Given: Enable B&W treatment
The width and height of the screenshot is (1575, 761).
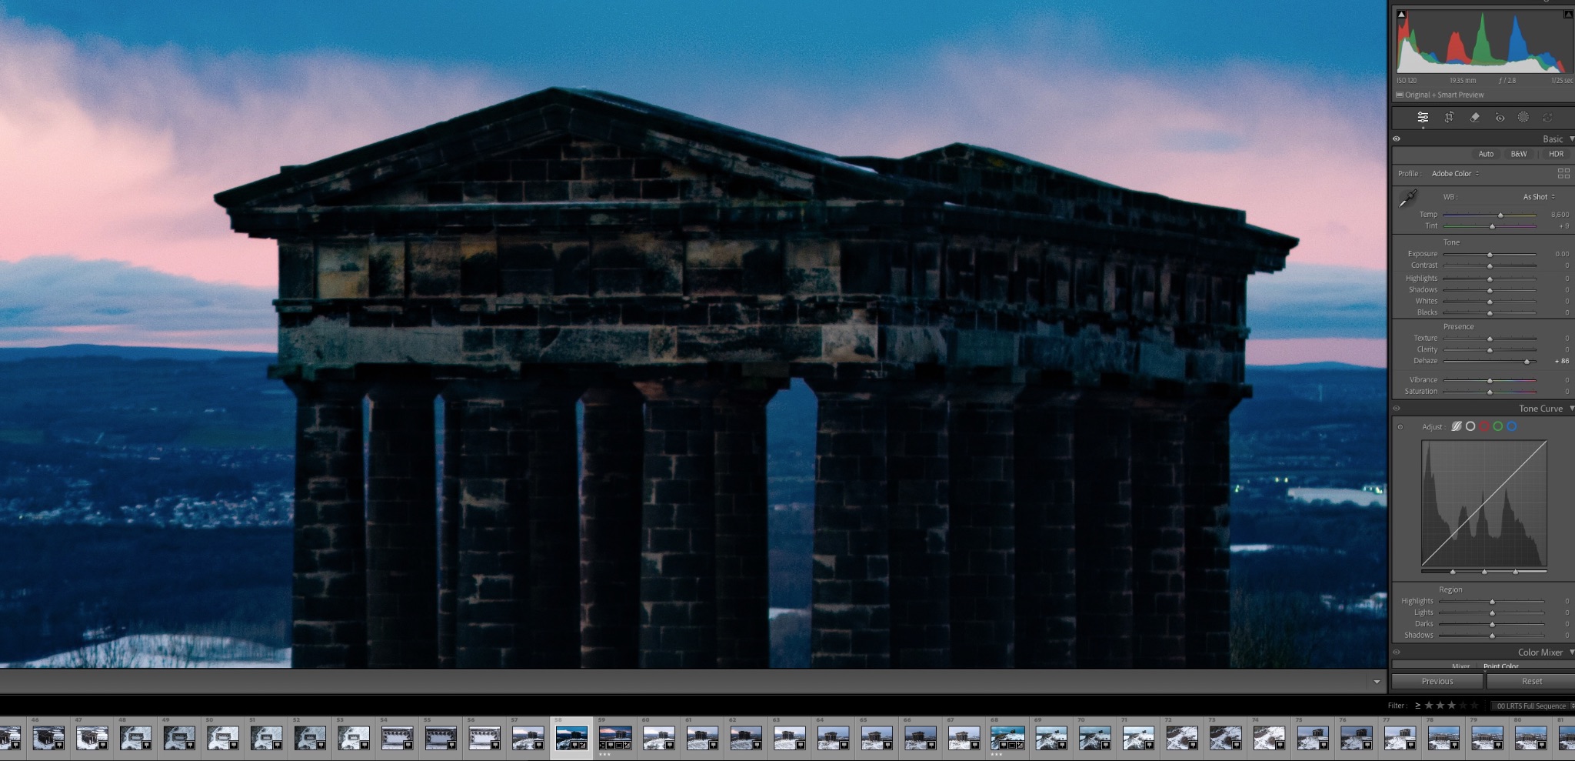Looking at the screenshot, I should (x=1519, y=154).
